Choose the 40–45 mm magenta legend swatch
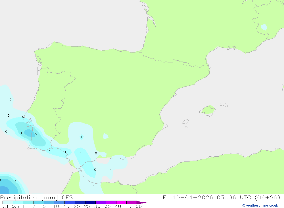284x208 pixels. coord(121,202)
